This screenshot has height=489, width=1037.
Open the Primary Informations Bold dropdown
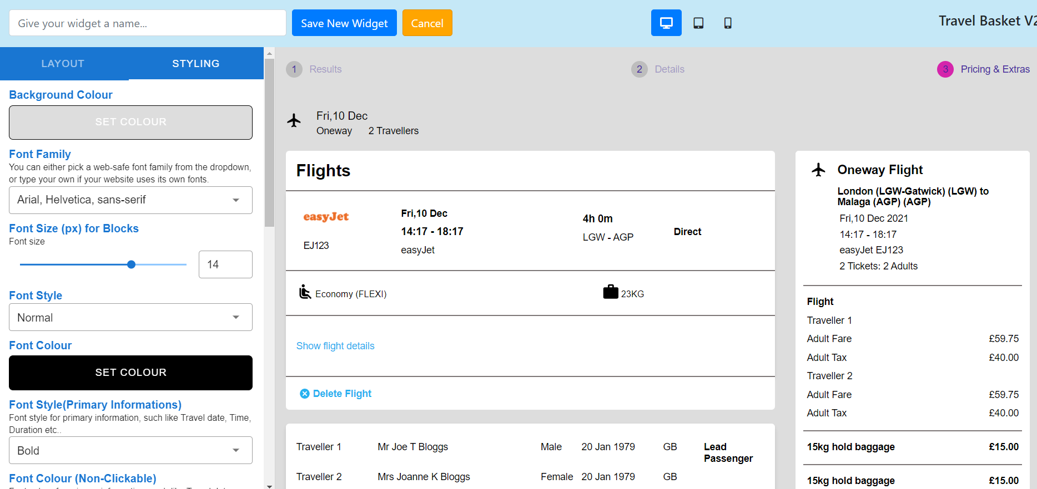[x=130, y=450]
